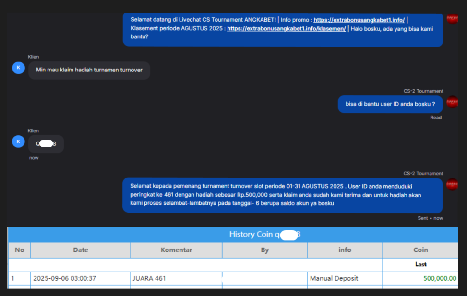Click the 'Date' column header
Viewport: 467px width, 296px height.
tap(81, 250)
